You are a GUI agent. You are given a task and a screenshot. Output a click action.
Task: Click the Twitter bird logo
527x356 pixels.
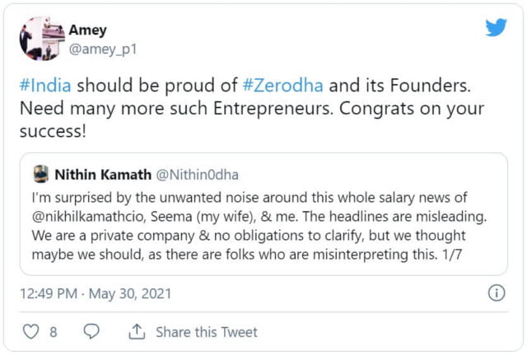coord(496,28)
